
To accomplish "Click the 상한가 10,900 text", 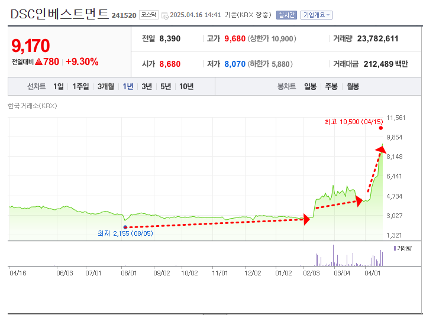I will [x=272, y=39].
